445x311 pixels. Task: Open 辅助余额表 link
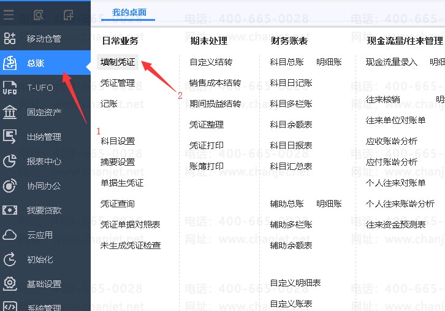(291, 245)
